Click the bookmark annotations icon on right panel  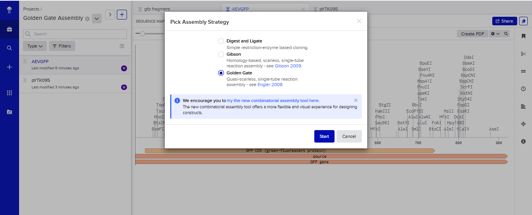(523, 36)
